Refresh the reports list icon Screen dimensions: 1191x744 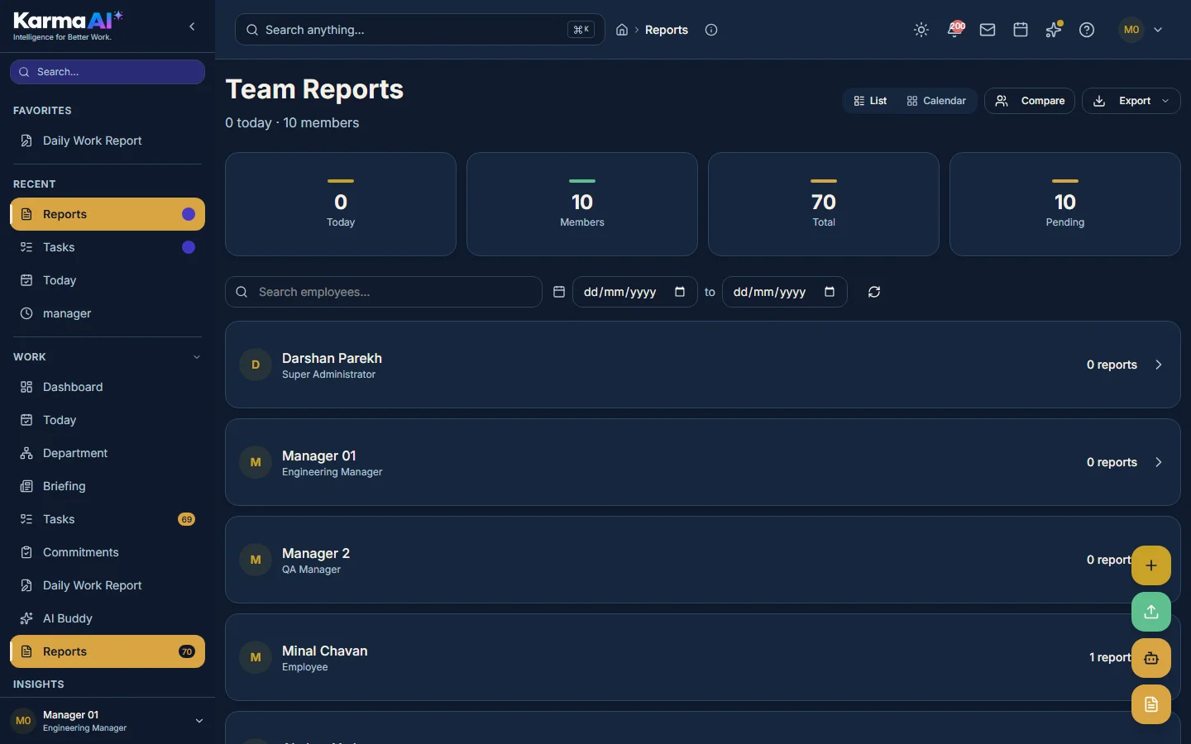click(874, 292)
